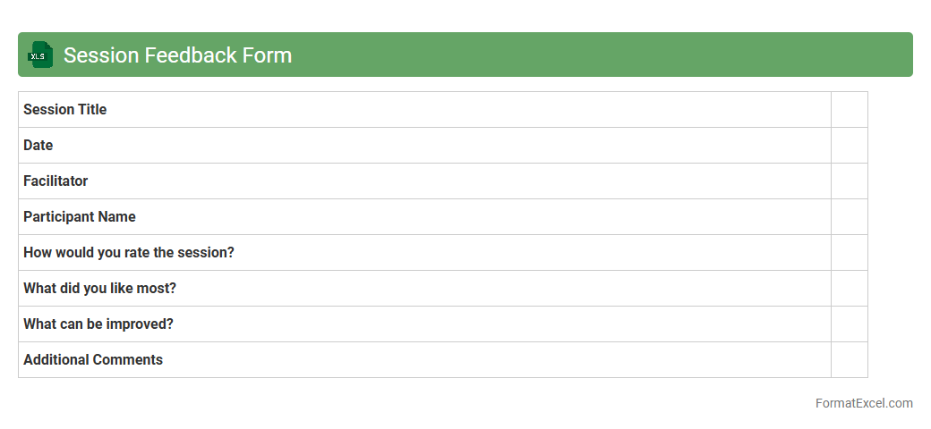Click the empty field beside 'What can be improved?'
The image size is (931, 429).
(x=849, y=324)
